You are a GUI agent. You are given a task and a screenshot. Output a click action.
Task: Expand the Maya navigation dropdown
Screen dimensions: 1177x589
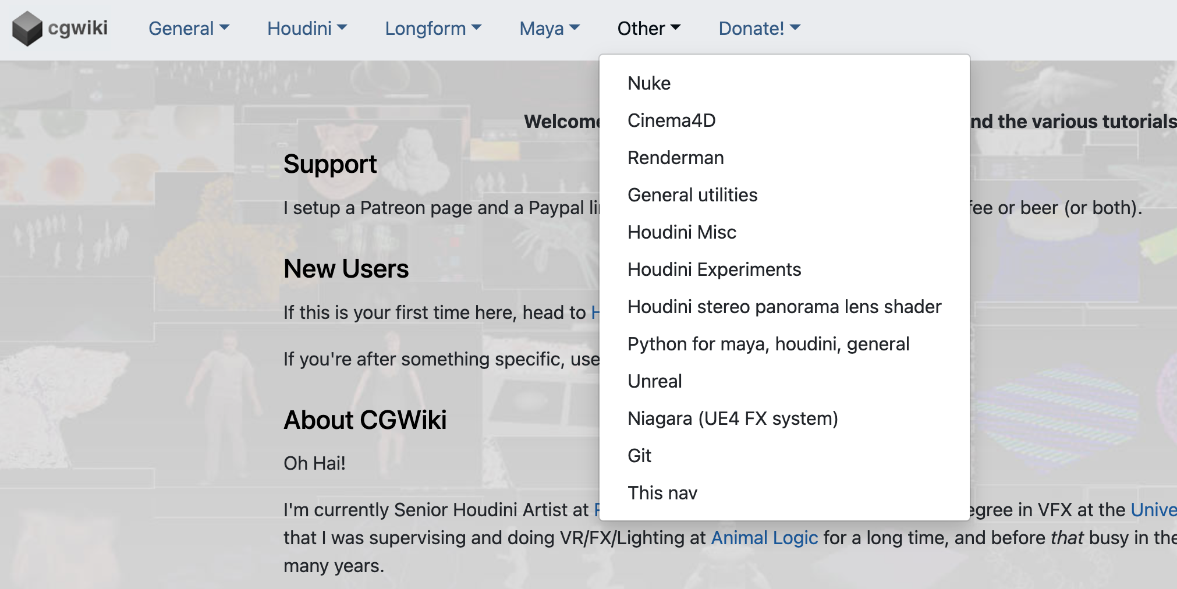point(549,29)
